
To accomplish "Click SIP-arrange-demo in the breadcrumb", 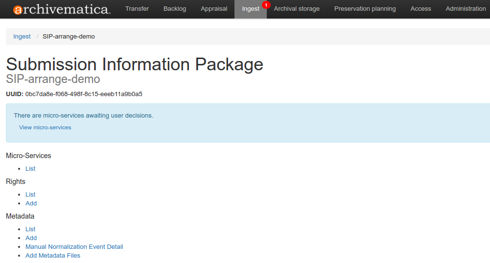I will click(69, 37).
